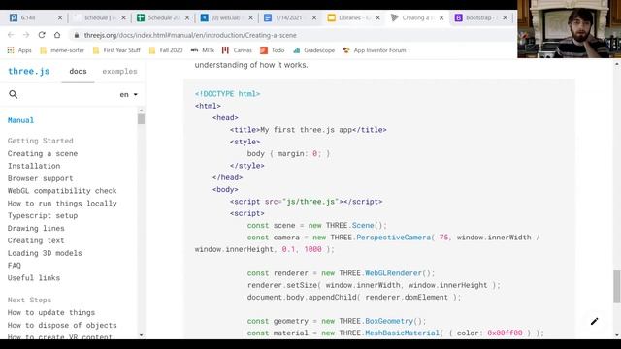Screen dimensions: 621x349
Task: Click the three.js logo link
Action: [x=29, y=71]
